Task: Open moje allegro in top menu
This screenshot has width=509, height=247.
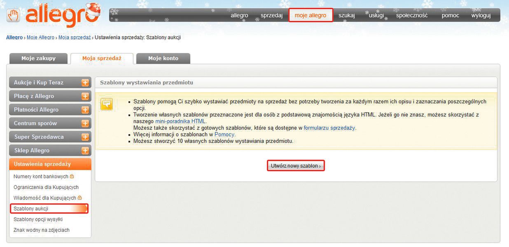Action: 311,15
